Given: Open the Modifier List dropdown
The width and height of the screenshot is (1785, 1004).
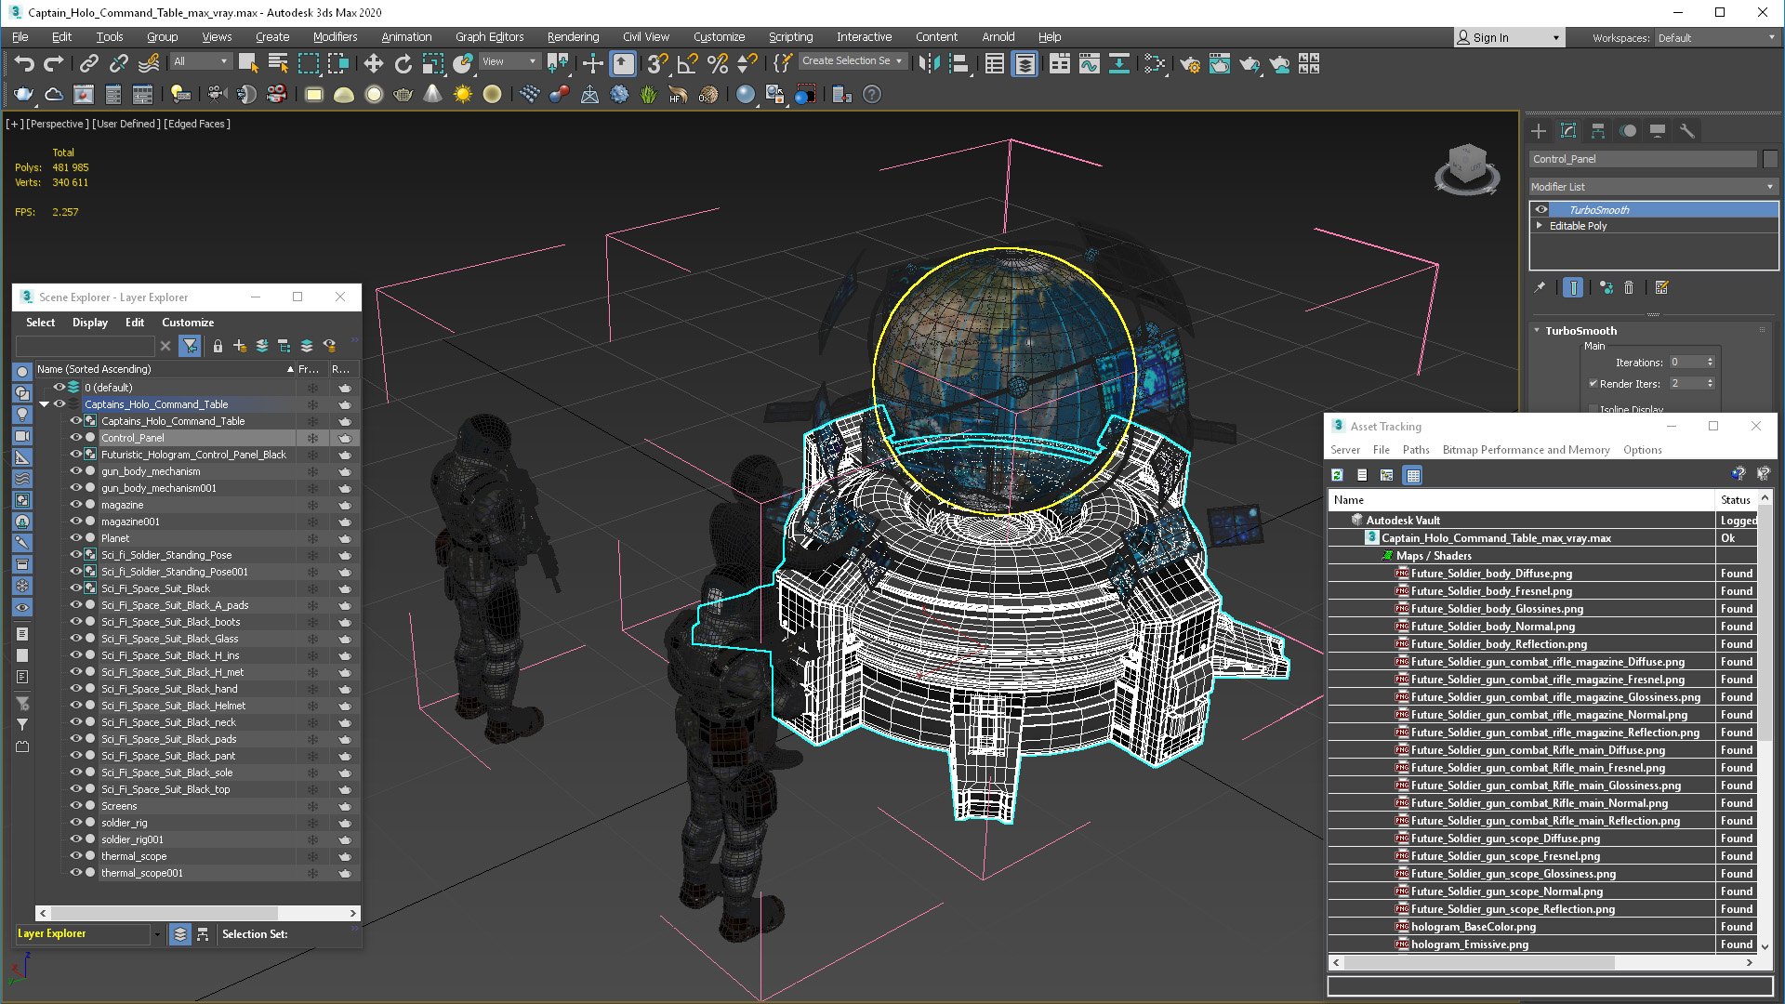Looking at the screenshot, I should 1653,187.
